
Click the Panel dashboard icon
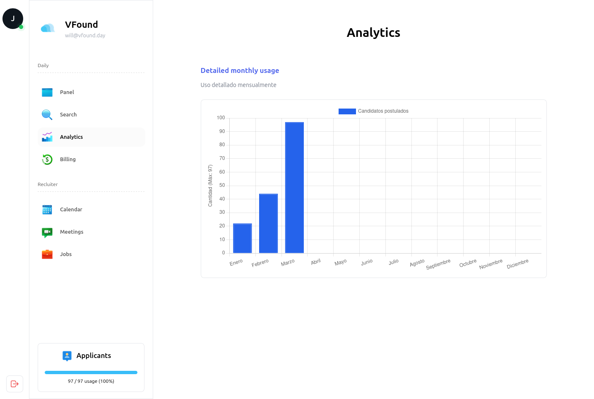coord(47,92)
